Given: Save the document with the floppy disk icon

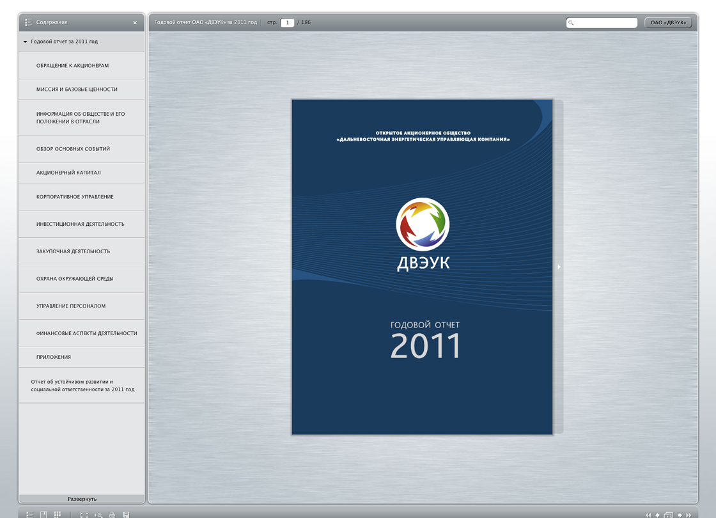Looking at the screenshot, I should [x=126, y=515].
